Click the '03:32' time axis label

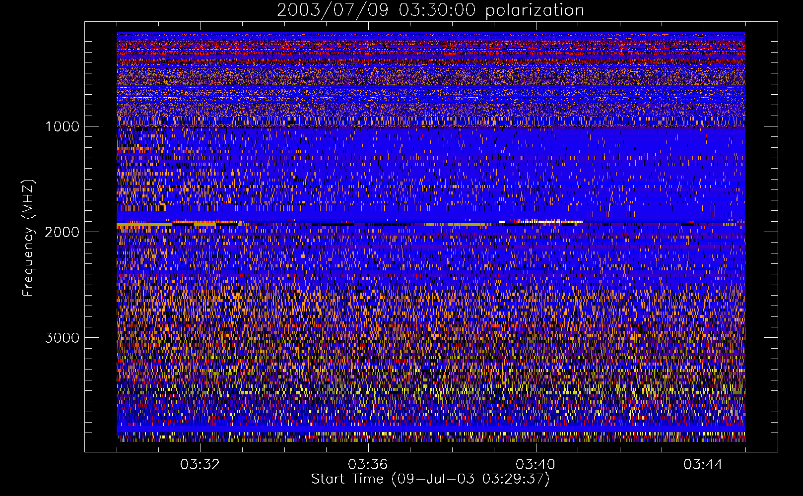click(200, 465)
